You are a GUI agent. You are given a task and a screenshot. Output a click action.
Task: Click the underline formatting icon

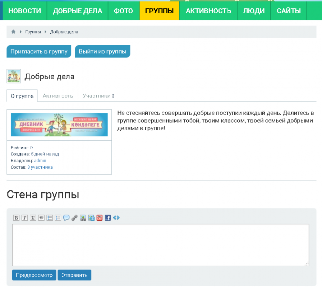[33, 218]
